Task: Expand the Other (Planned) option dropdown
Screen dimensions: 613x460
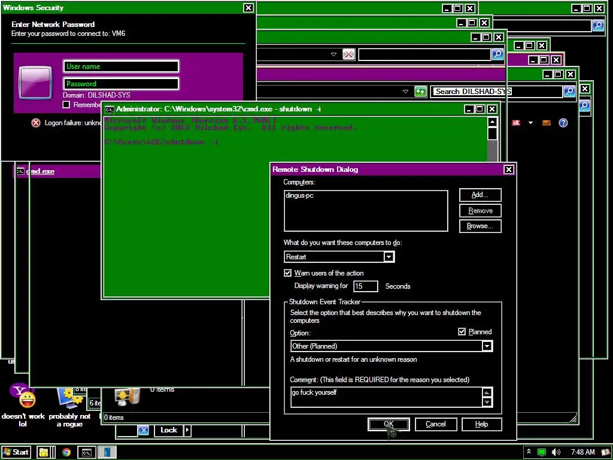Action: (487, 346)
